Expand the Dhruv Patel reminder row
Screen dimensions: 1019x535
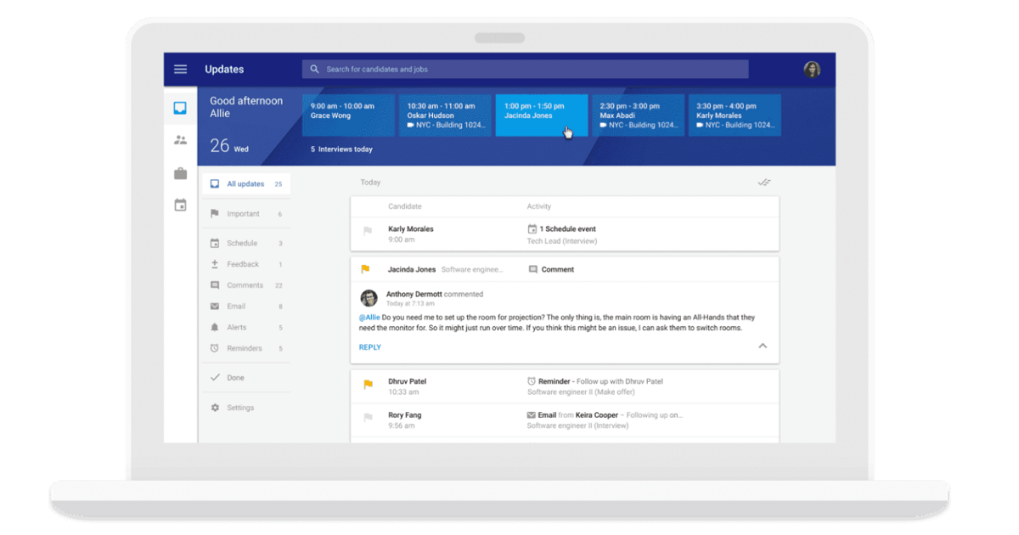click(x=565, y=386)
